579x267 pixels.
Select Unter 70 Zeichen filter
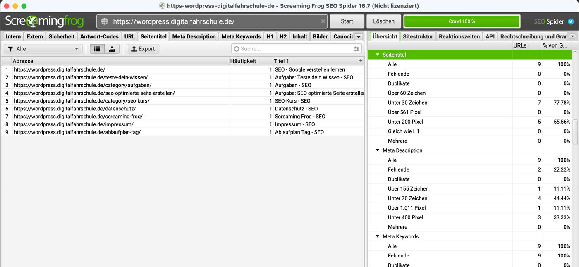pyautogui.click(x=470, y=198)
